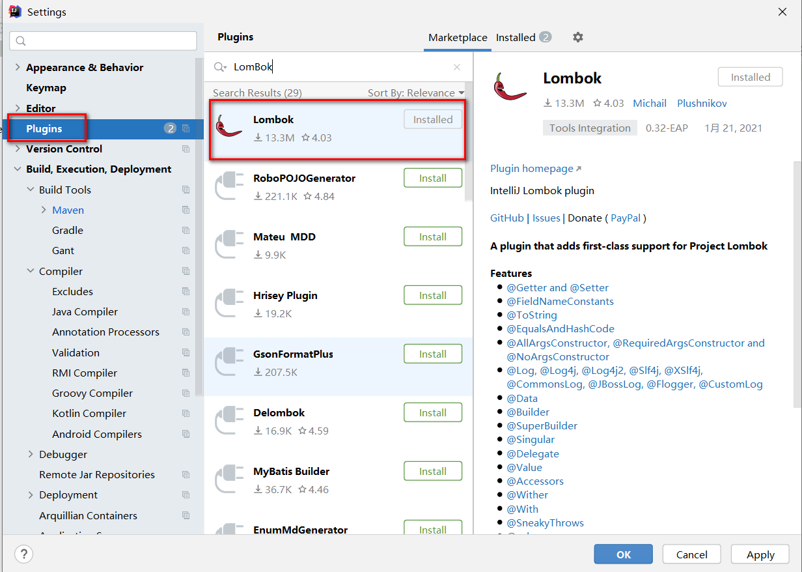Open the Sort By: Relevance dropdown
Viewport: 802px width, 572px height.
coord(417,93)
